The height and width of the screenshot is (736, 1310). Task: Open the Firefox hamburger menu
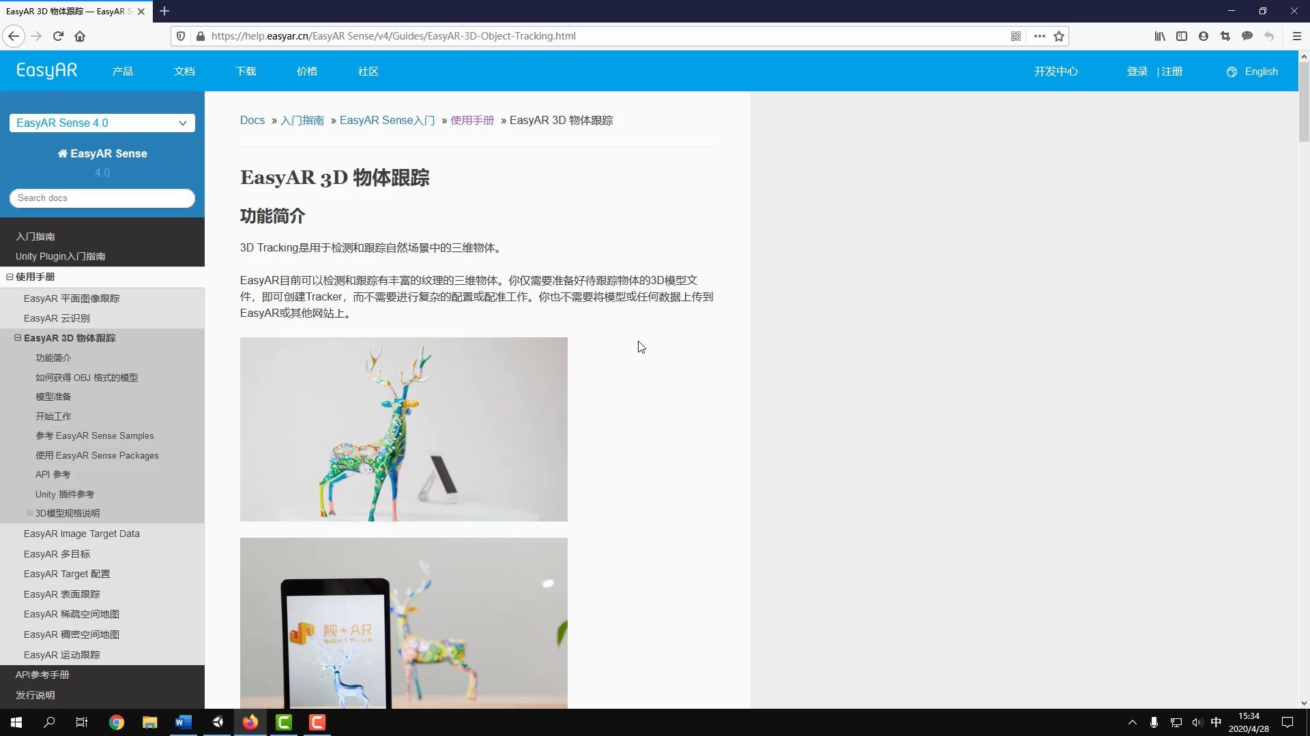[x=1298, y=35]
